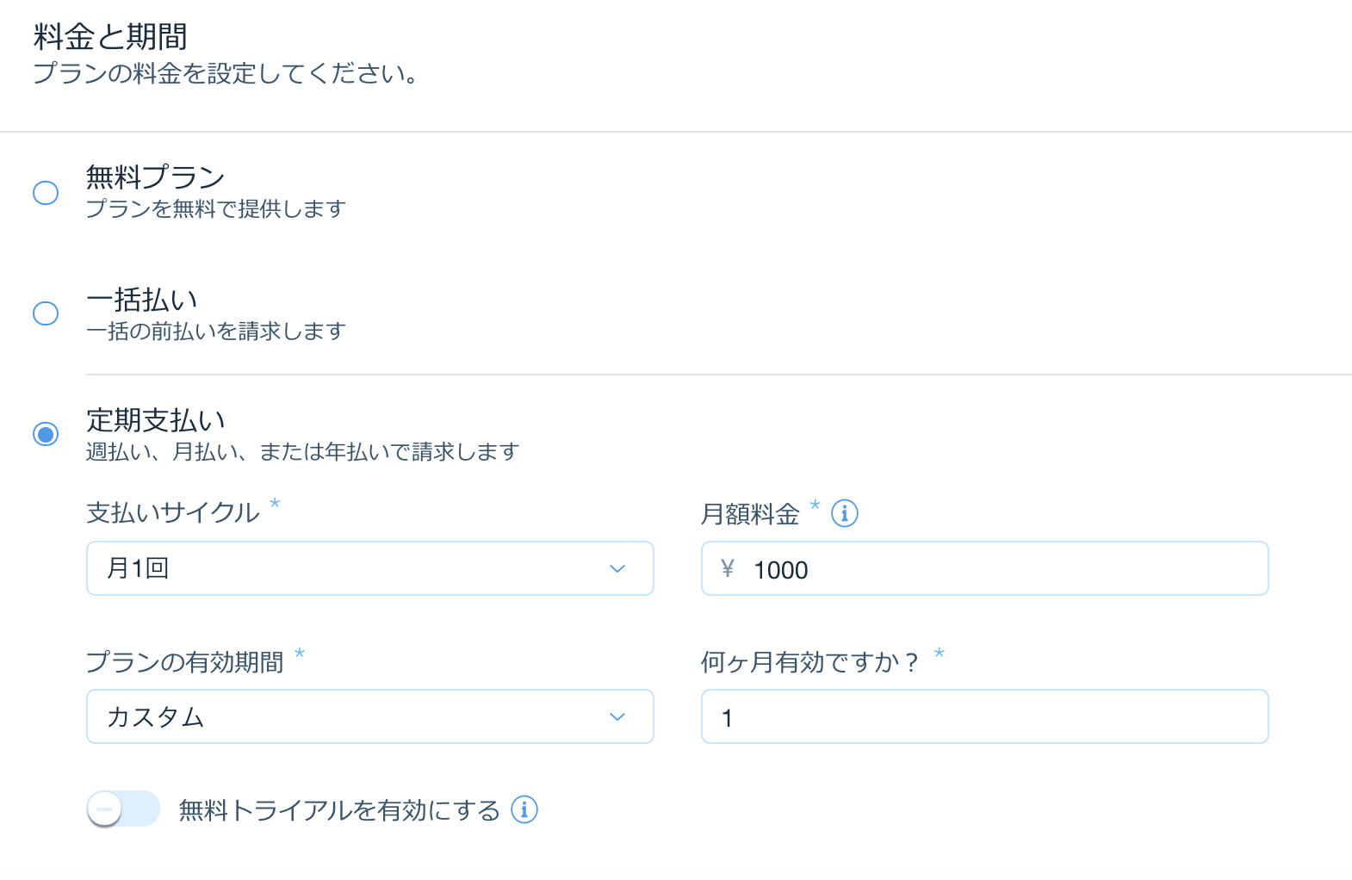Click the 無料プラン option title
The image size is (1352, 880).
click(156, 177)
